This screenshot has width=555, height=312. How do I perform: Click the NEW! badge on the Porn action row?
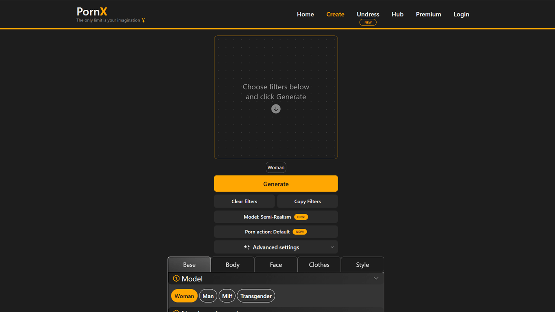click(x=300, y=232)
